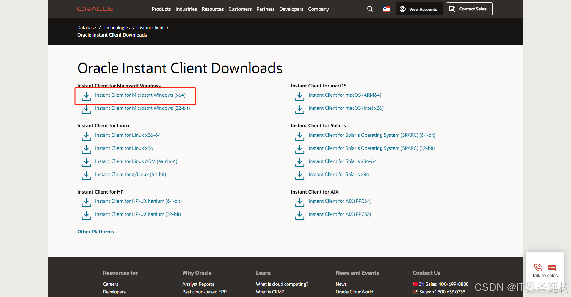Expand Other Platforms
The width and height of the screenshot is (571, 297).
95,232
